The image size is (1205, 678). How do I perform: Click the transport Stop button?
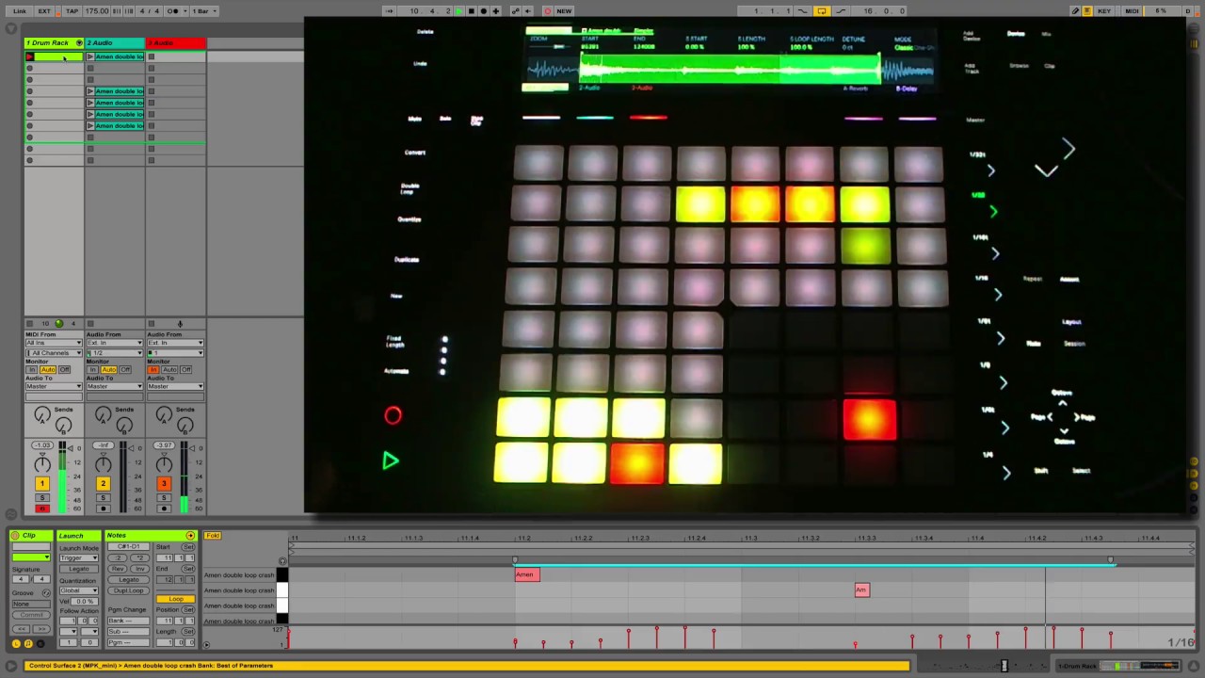pyautogui.click(x=472, y=11)
